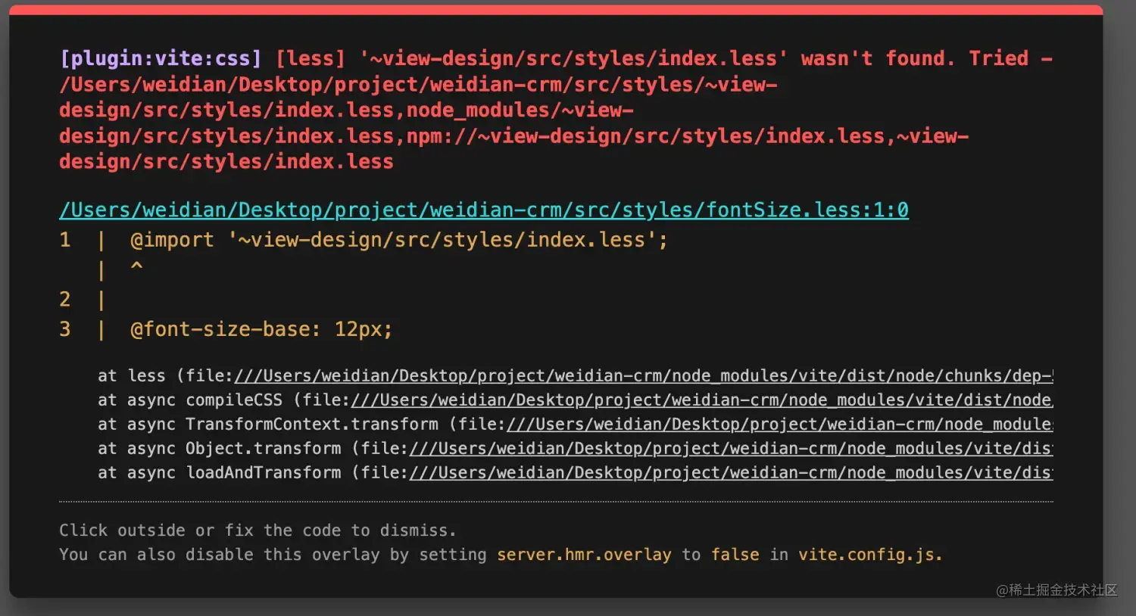This screenshot has width=1136, height=616.
Task: Click the 'false' value in the tip
Action: (735, 555)
